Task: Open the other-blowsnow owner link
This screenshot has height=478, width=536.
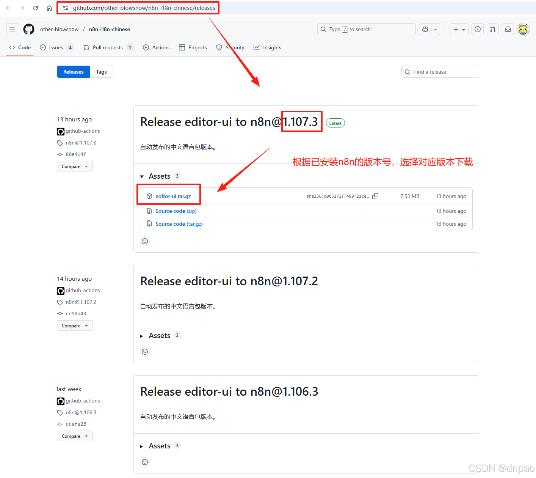Action: click(59, 29)
